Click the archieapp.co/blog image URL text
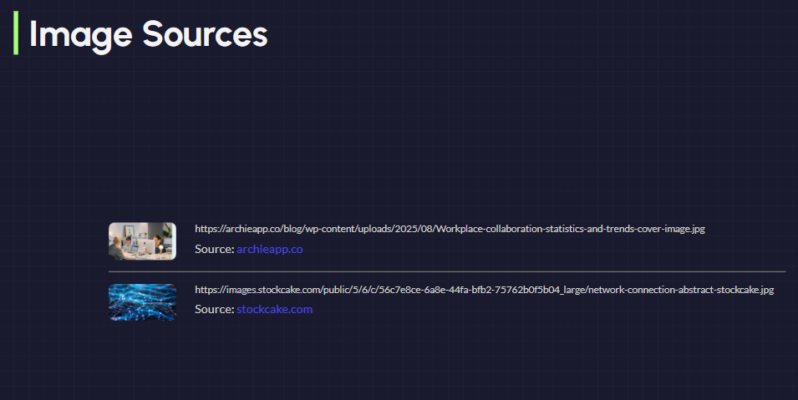Image resolution: width=798 pixels, height=400 pixels. click(450, 229)
